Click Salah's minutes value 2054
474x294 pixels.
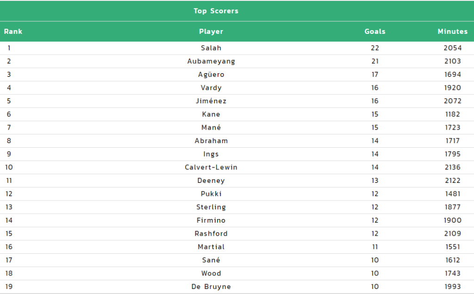tap(453, 48)
